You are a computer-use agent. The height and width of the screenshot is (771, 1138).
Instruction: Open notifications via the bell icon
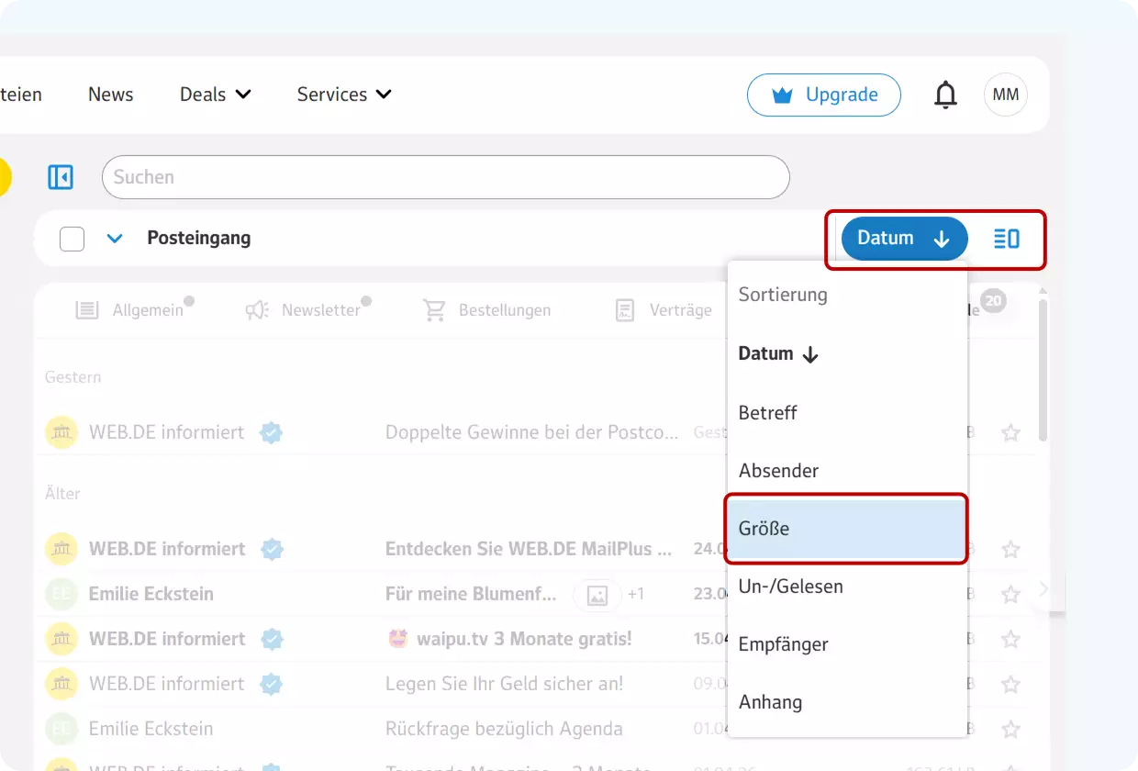pyautogui.click(x=945, y=94)
